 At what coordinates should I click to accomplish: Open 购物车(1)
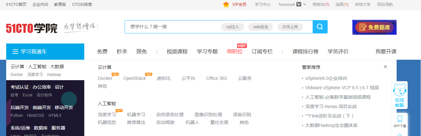(x=321, y=5)
